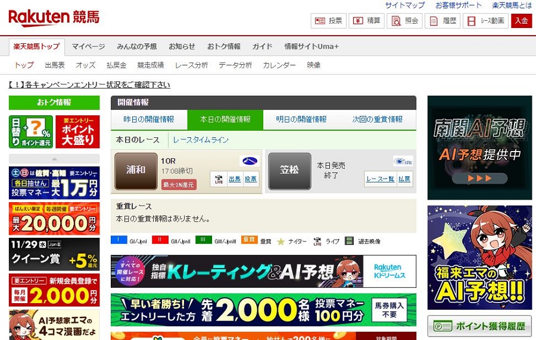The height and width of the screenshot is (340, 536).
Task: Open the 払戻金 submenu item
Action: point(116,65)
